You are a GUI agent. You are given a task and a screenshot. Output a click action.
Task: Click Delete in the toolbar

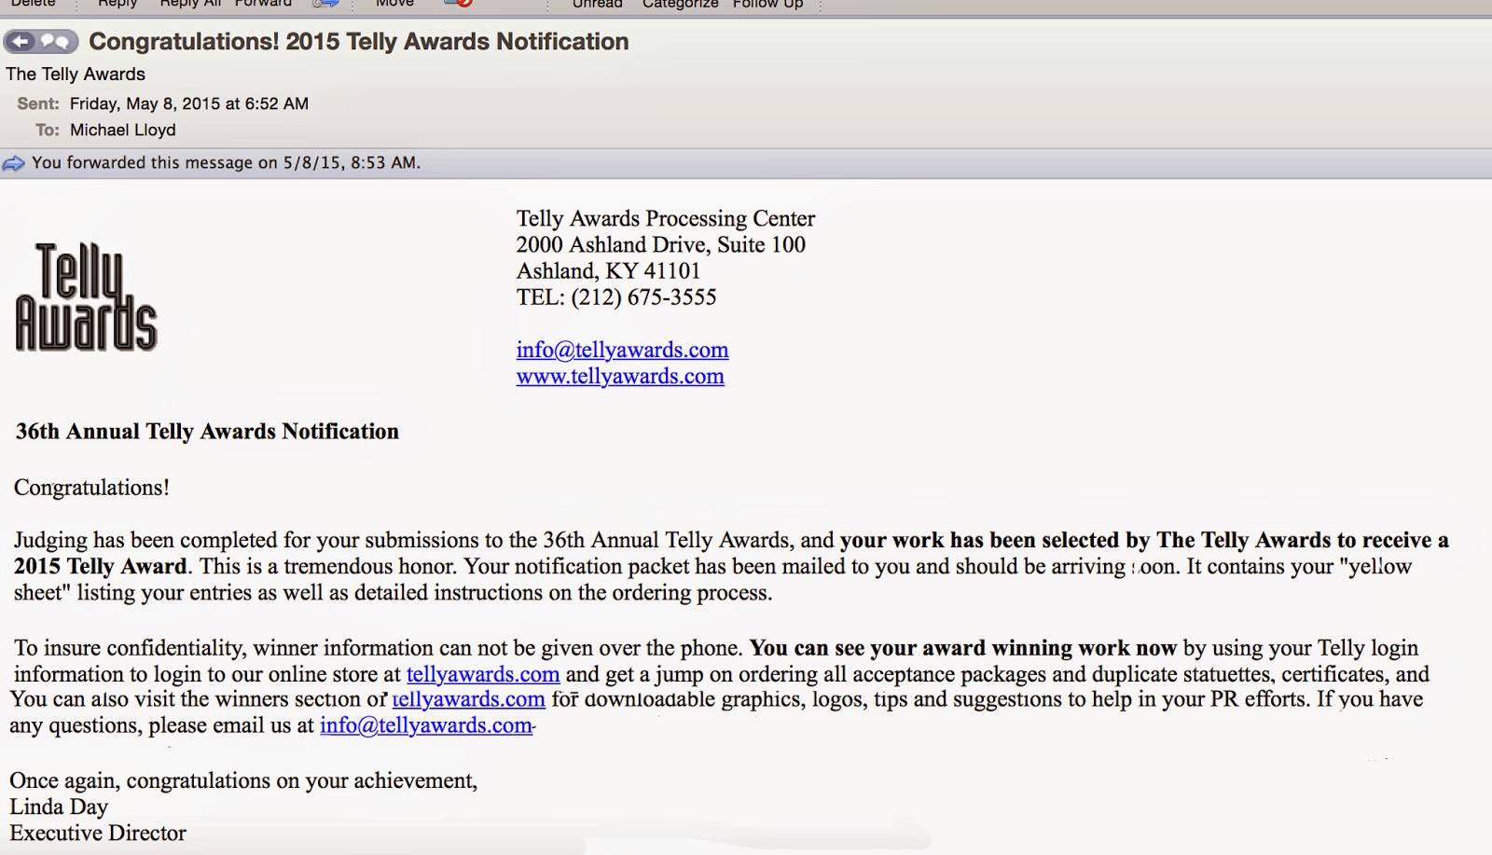(34, 4)
